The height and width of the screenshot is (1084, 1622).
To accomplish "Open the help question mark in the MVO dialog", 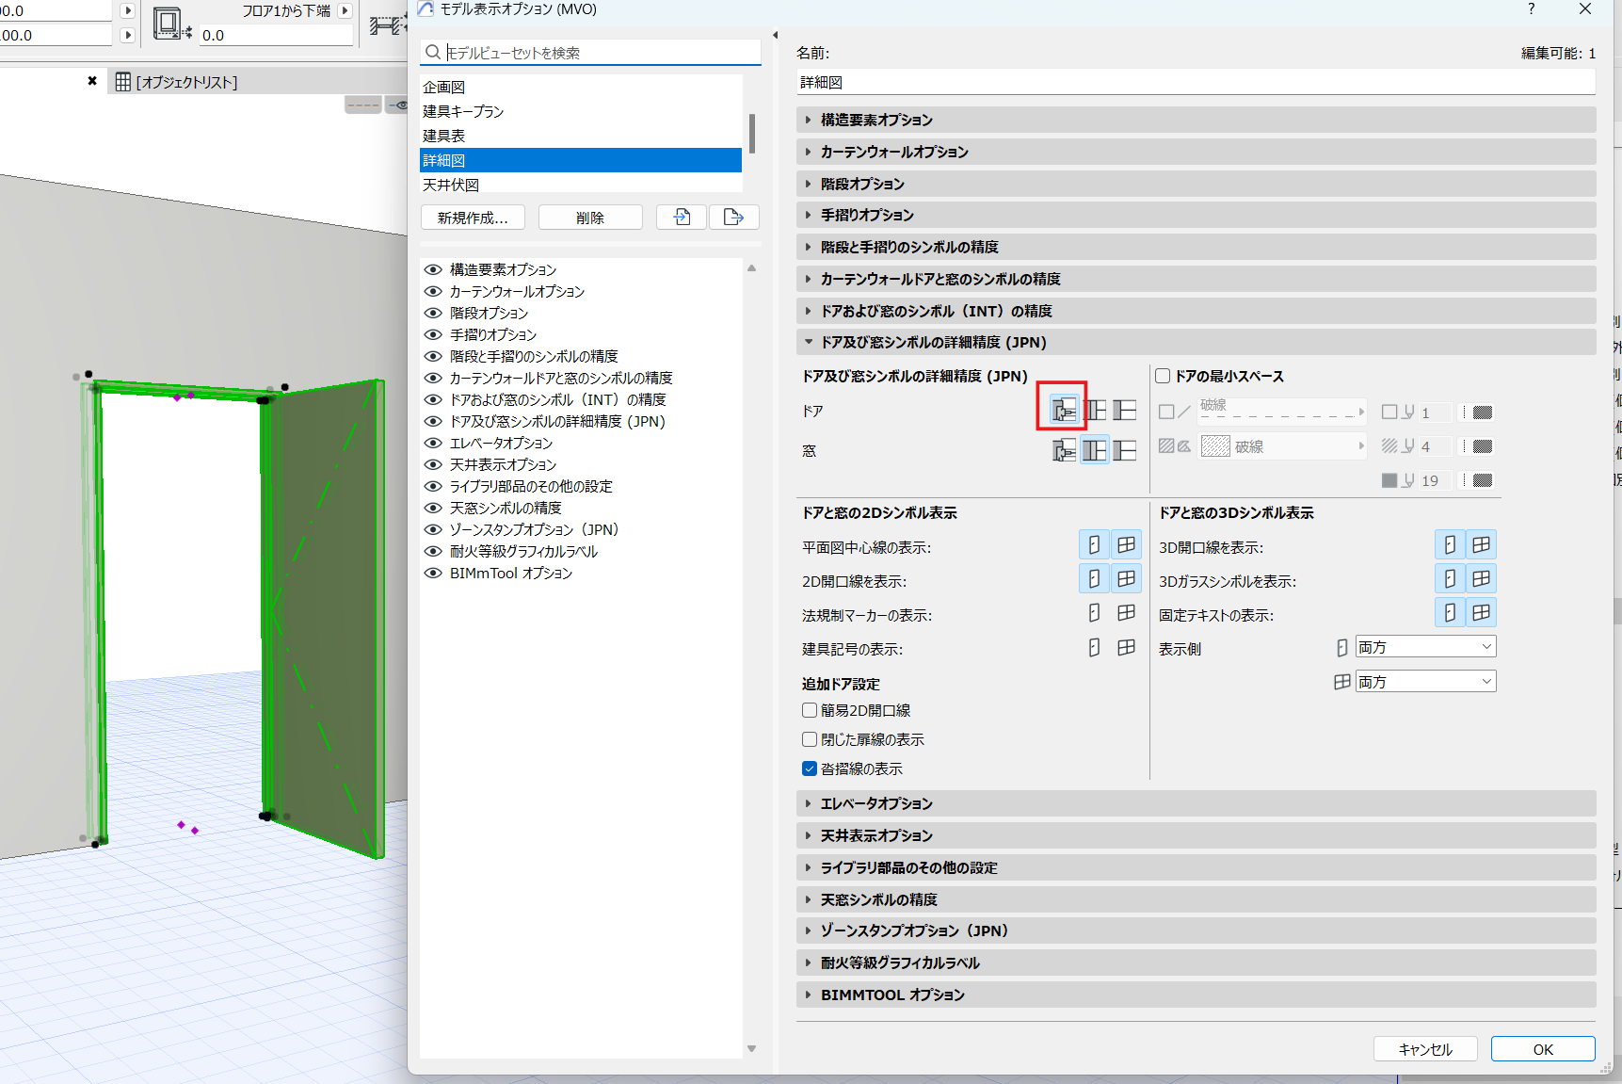I will tap(1531, 9).
